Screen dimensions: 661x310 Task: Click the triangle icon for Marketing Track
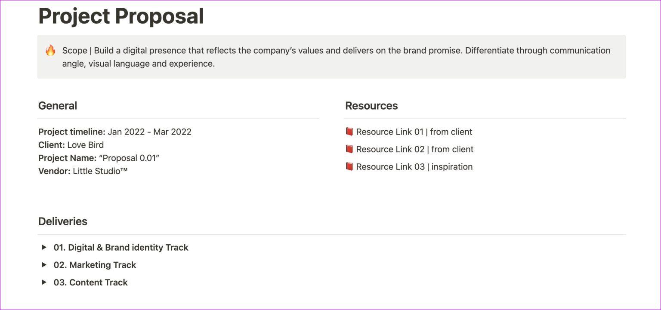coord(44,264)
